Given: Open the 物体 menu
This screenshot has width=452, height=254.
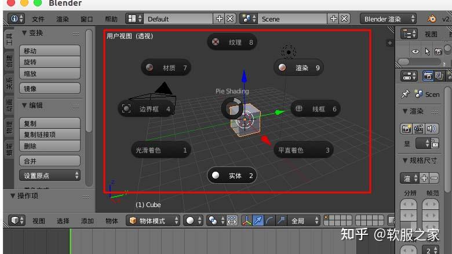Looking at the screenshot, I should click(x=112, y=221).
